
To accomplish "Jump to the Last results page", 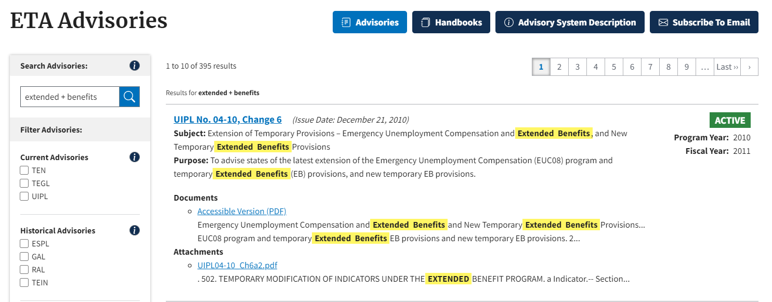I will (727, 67).
